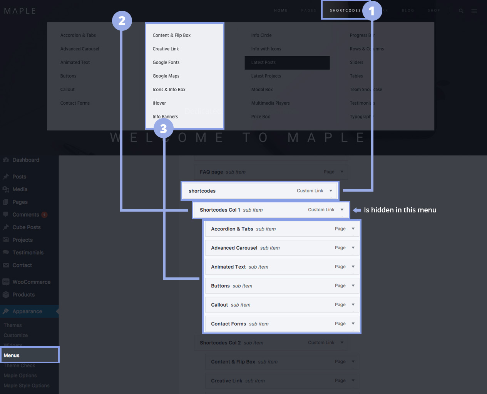Open the Shortcodes tab in top navigation
The height and width of the screenshot is (394, 487).
click(345, 10)
